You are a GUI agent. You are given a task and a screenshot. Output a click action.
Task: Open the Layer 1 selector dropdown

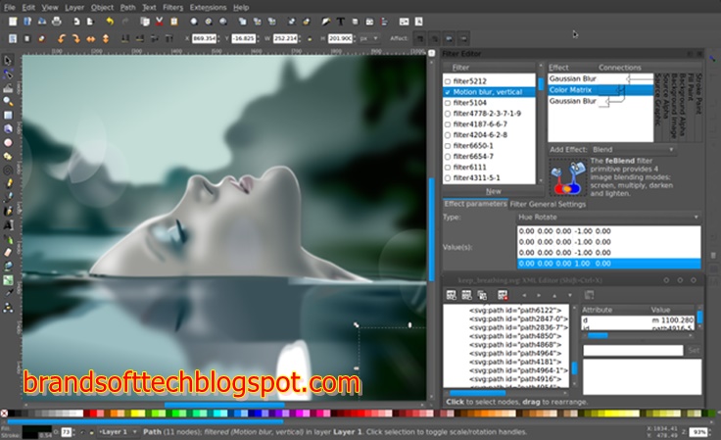pos(118,432)
